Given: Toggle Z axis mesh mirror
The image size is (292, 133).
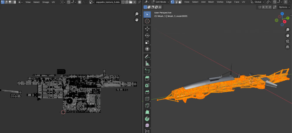Looking at the screenshot, I should (x=270, y=7).
